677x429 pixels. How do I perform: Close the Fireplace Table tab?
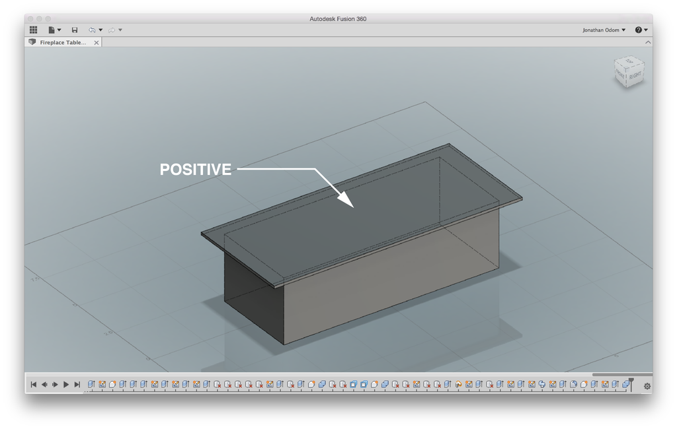coord(97,42)
